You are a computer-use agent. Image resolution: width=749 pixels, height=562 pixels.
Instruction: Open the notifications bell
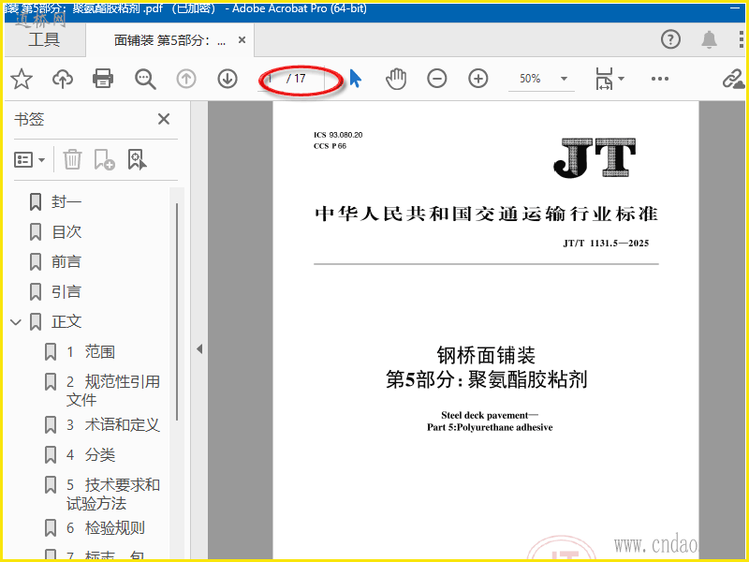(709, 39)
